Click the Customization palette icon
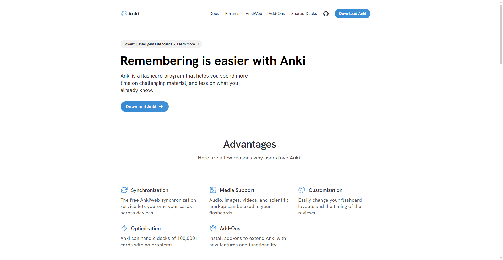 pyautogui.click(x=302, y=190)
